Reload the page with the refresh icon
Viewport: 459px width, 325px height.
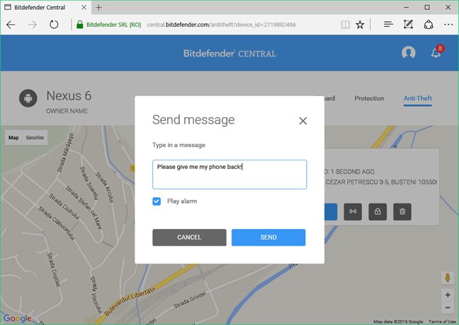[x=54, y=25]
